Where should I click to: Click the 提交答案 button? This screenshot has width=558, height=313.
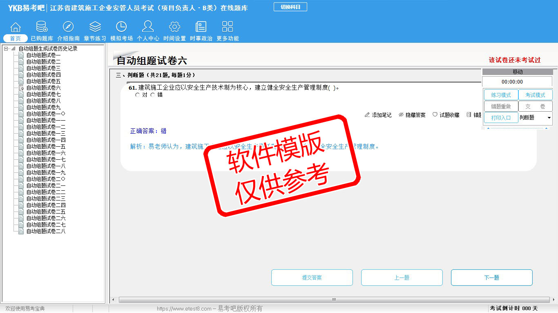coord(312,278)
